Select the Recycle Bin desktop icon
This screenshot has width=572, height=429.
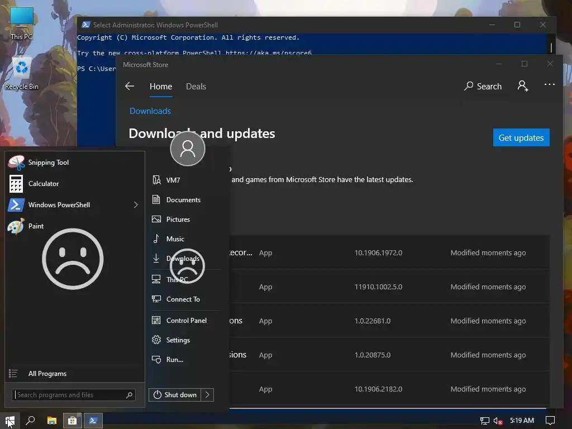pos(22,74)
